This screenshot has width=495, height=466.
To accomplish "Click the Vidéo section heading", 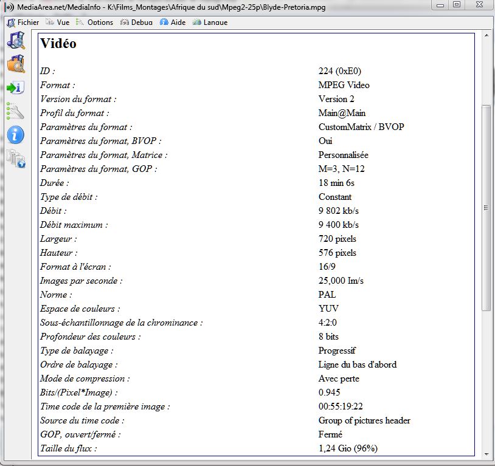I will (x=58, y=44).
